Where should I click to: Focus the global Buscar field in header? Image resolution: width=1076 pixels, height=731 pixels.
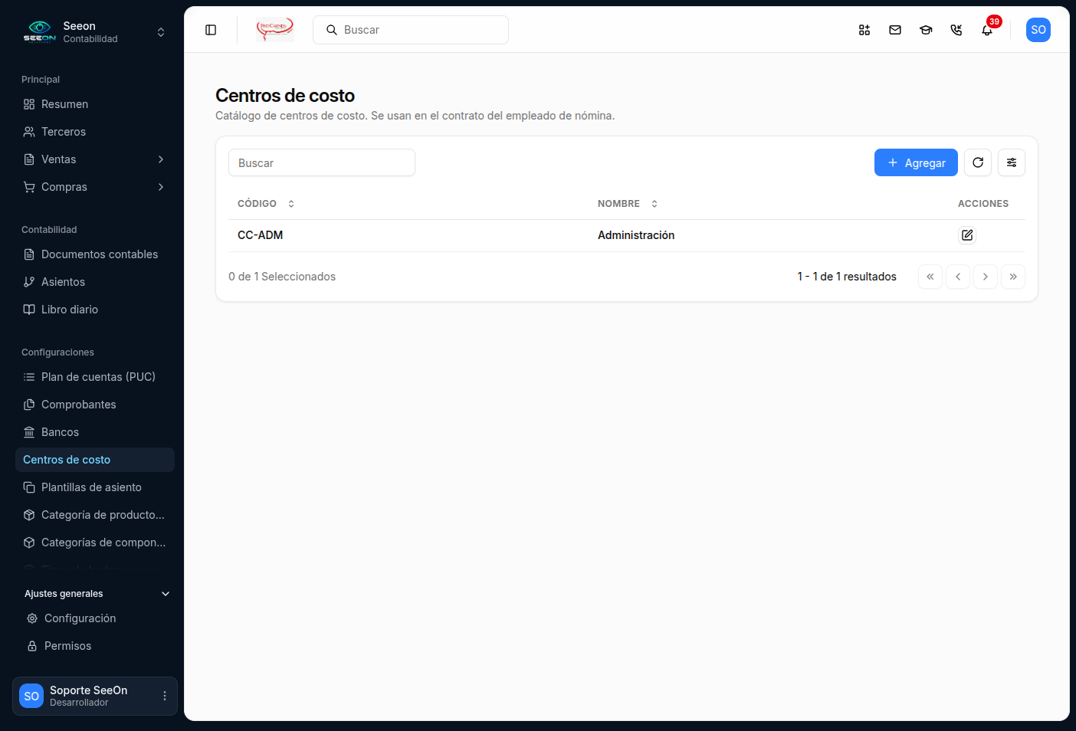[411, 30]
